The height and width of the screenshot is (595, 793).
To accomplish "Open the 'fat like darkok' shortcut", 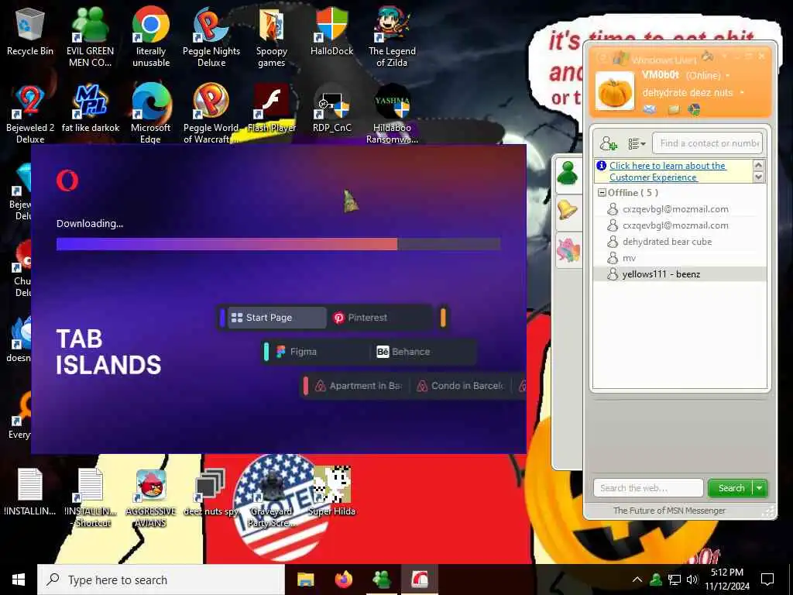I will pyautogui.click(x=91, y=108).
